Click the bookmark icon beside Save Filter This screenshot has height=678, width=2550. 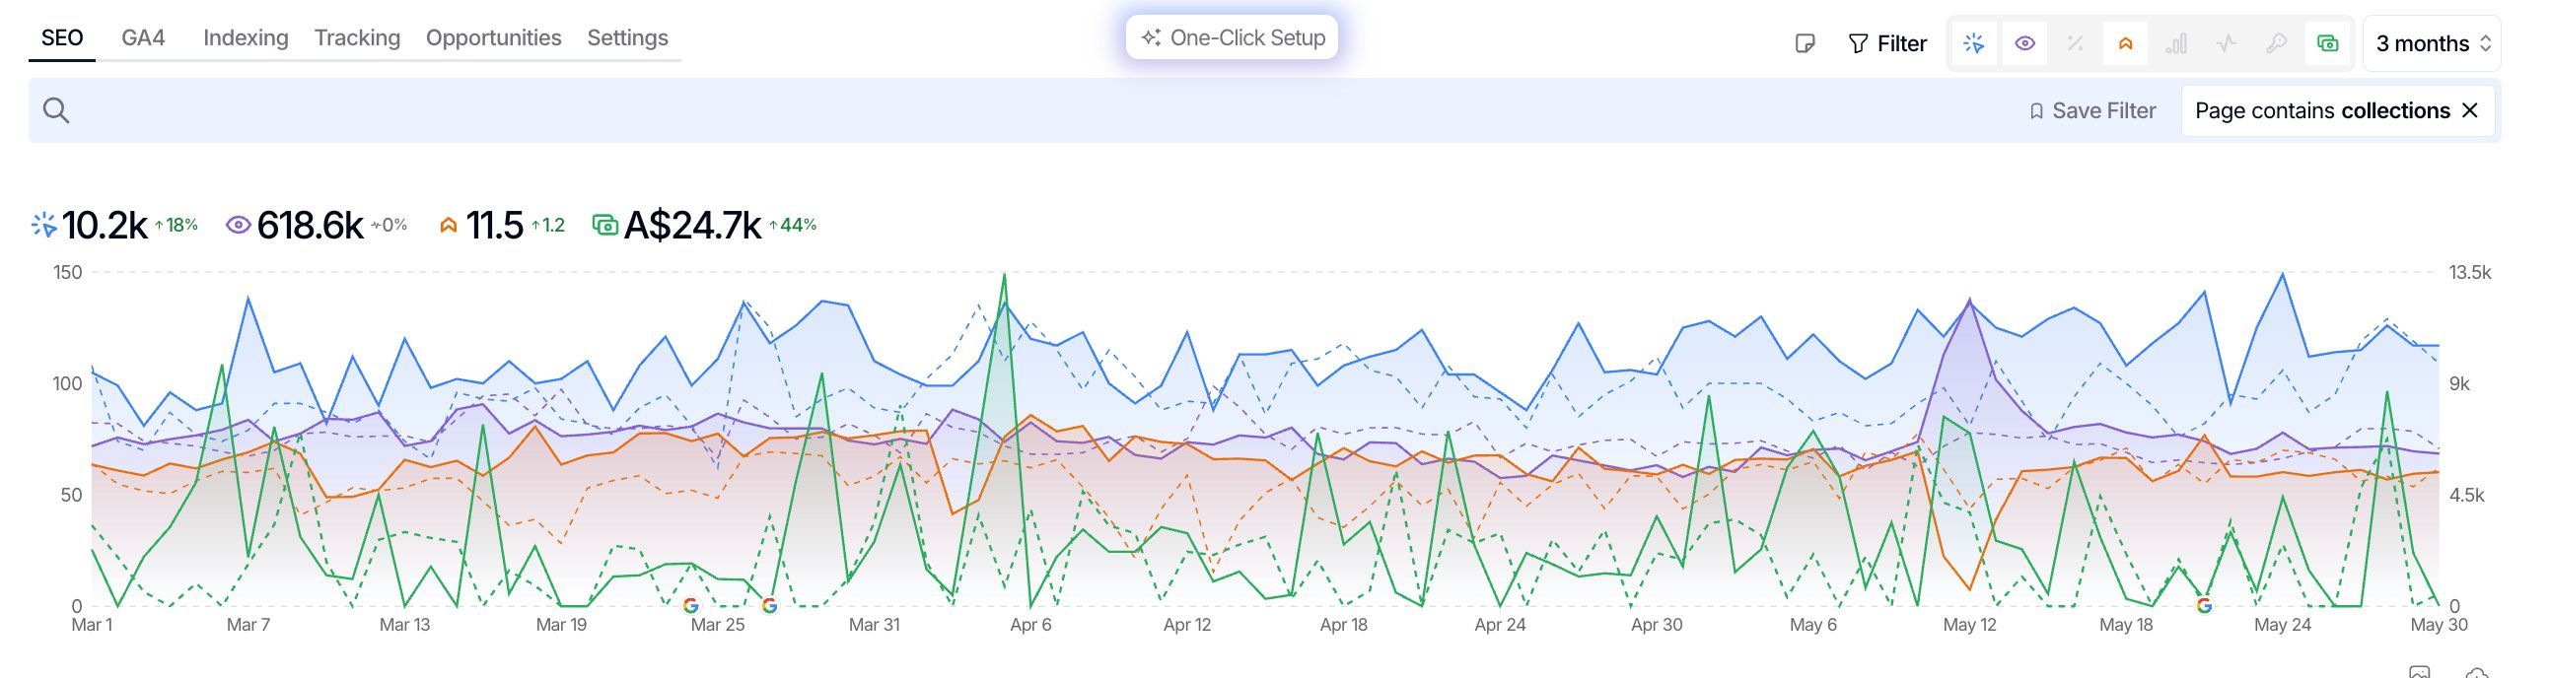[2036, 110]
